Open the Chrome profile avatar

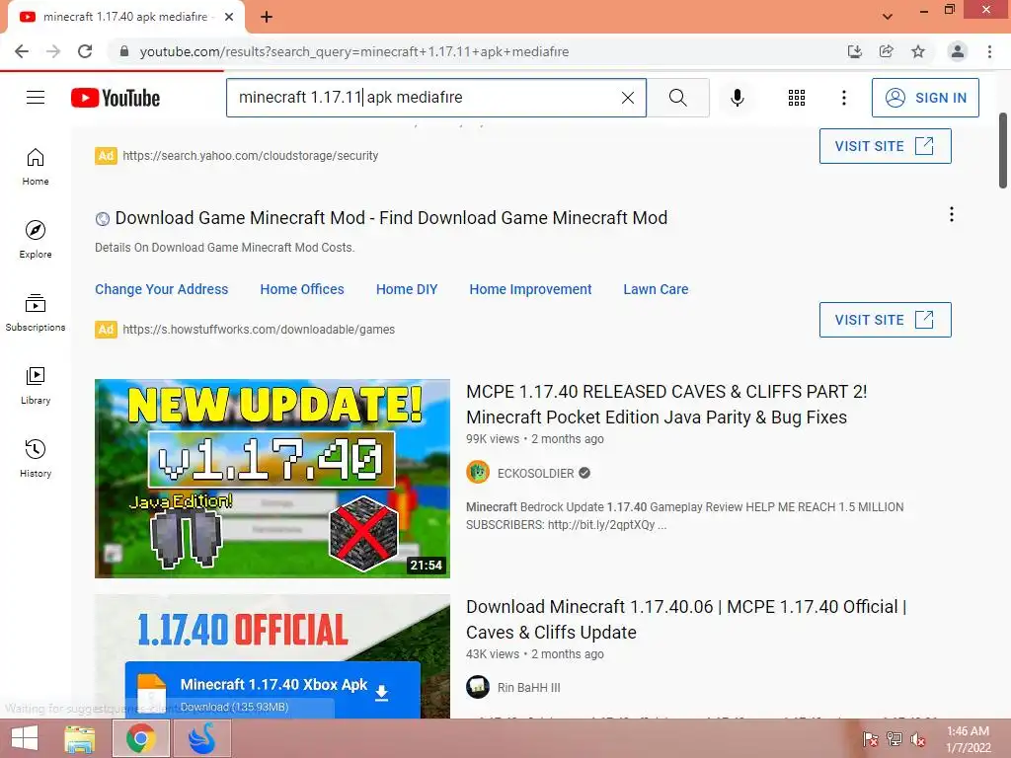point(958,51)
